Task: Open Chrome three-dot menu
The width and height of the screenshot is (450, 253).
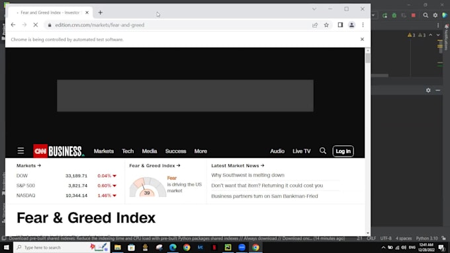Action: (363, 25)
